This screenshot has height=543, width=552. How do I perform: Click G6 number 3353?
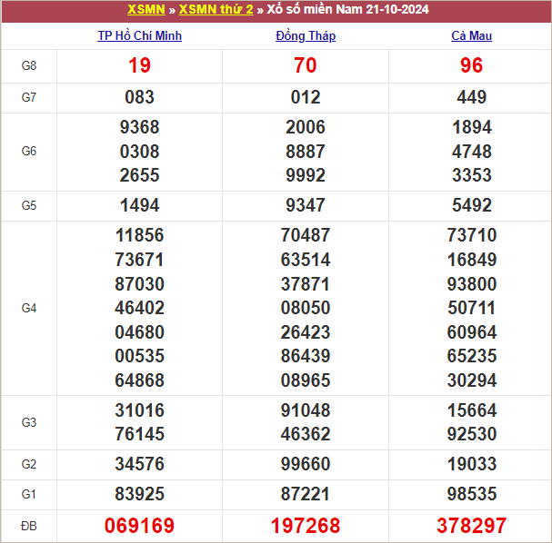click(472, 175)
